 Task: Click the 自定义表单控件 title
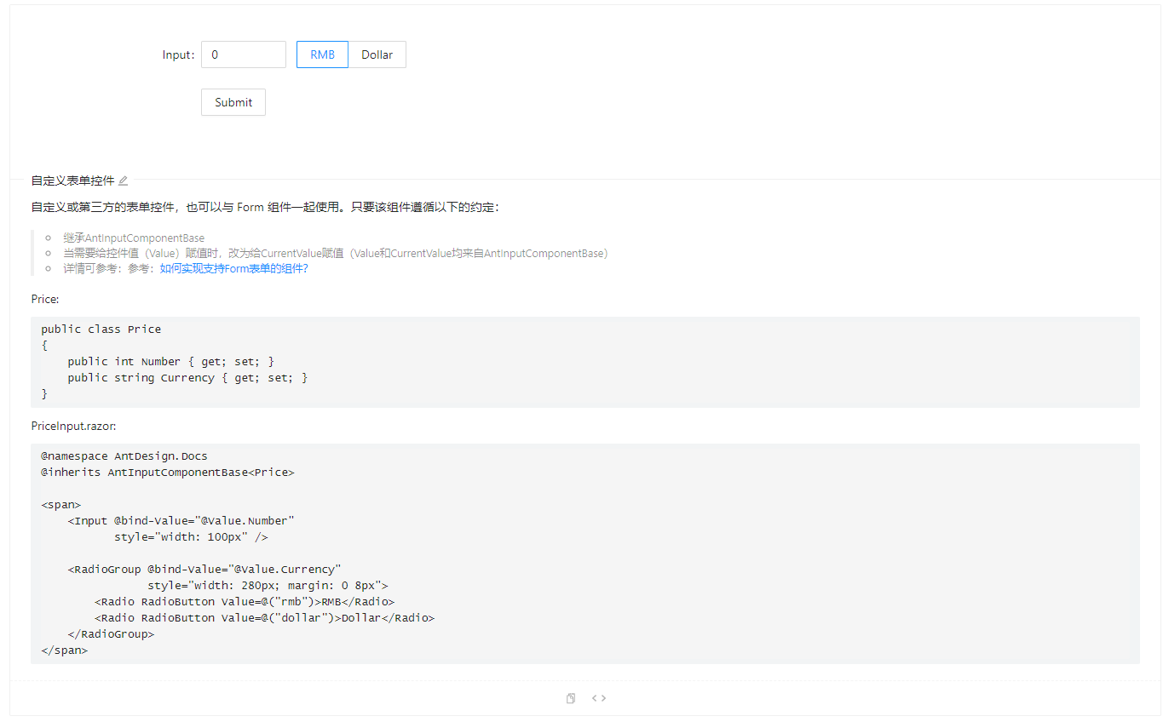click(x=72, y=180)
